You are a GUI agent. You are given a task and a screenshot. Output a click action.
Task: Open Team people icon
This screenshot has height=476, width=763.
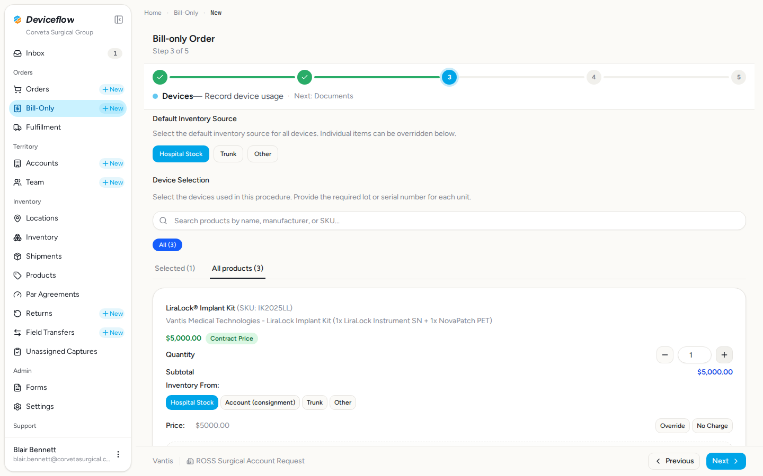[17, 182]
